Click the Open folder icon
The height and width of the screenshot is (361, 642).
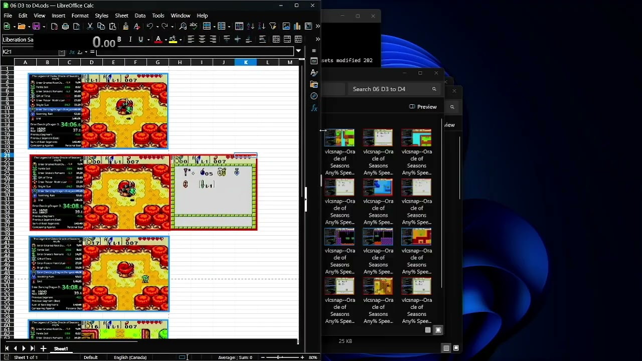(21, 26)
